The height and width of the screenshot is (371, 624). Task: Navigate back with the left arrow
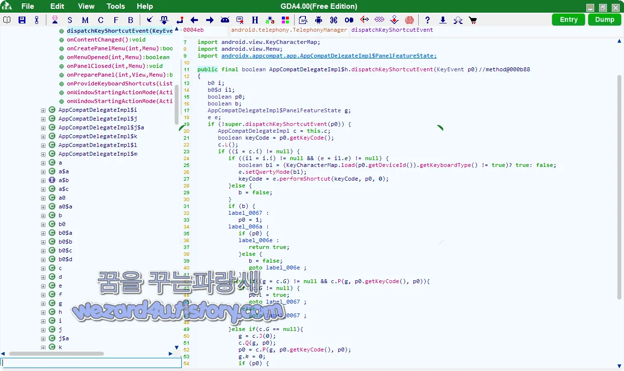[x=194, y=20]
